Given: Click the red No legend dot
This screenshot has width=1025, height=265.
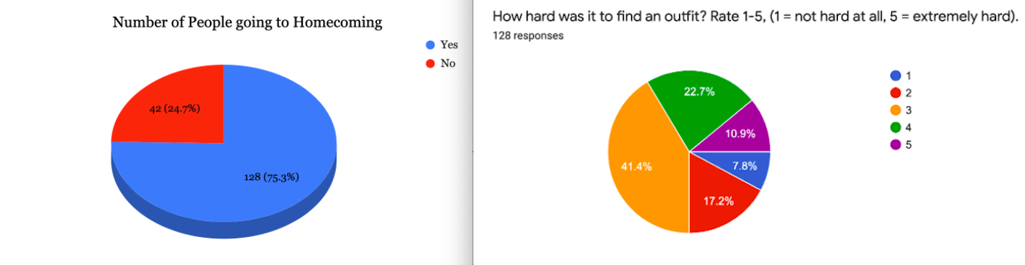Looking at the screenshot, I should (x=430, y=63).
